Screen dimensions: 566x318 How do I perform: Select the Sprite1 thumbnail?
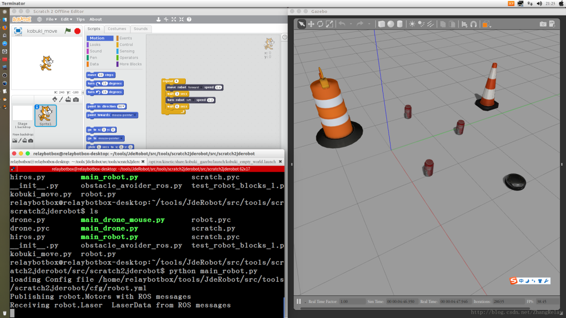(46, 116)
